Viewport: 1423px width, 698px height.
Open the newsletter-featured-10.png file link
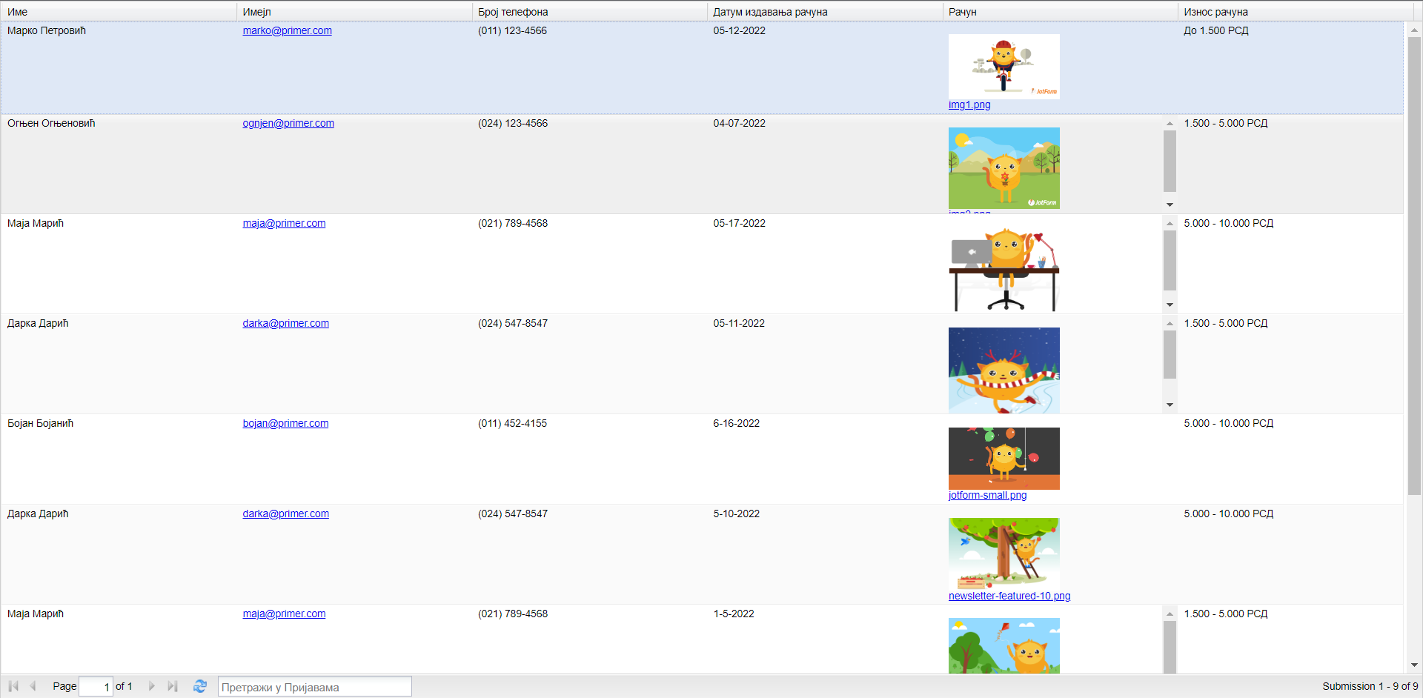click(1009, 596)
